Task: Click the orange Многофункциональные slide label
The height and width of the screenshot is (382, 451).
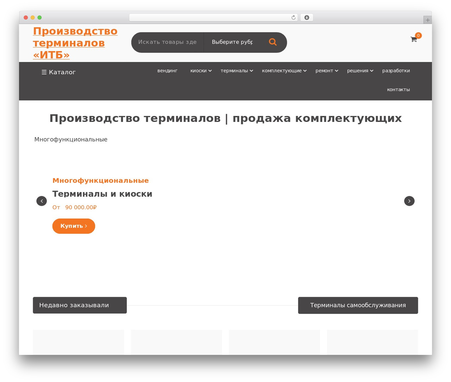Action: pos(100,180)
